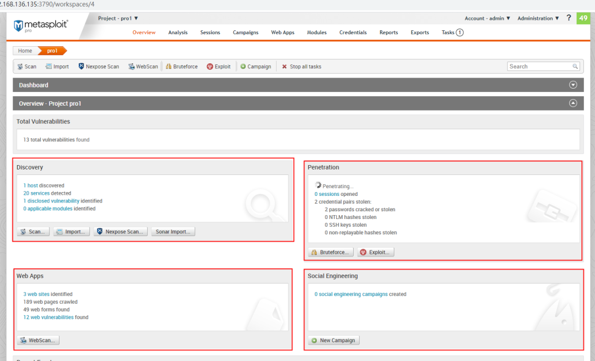Click the '2 credential pairs stolen:' text
Screen dimensions: 595x361
coord(343,202)
